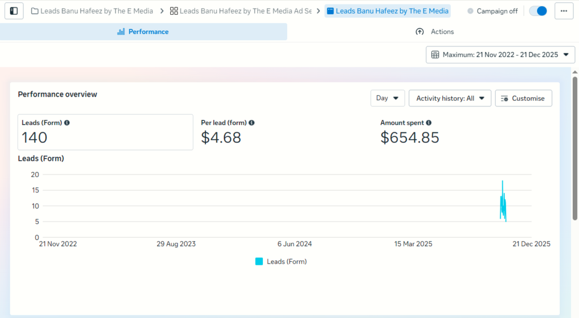This screenshot has width=579, height=318.
Task: Click the campaign folder icon in breadcrumb
Action: click(x=35, y=11)
